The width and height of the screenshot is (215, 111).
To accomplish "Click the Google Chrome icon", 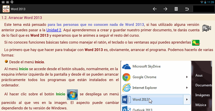I will click(x=126, y=77).
